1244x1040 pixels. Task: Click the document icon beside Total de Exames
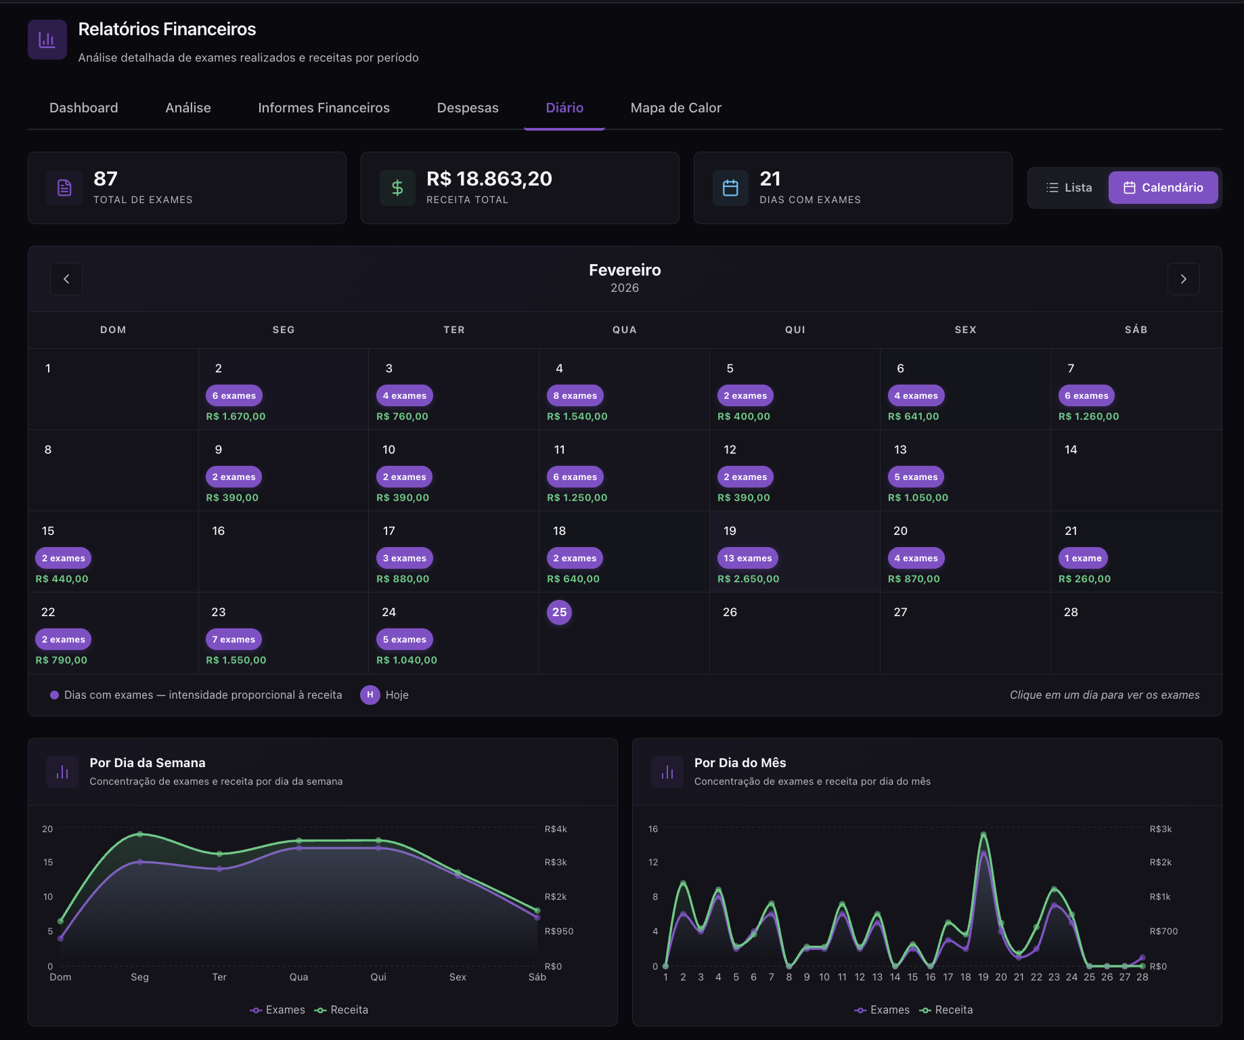[x=64, y=188]
